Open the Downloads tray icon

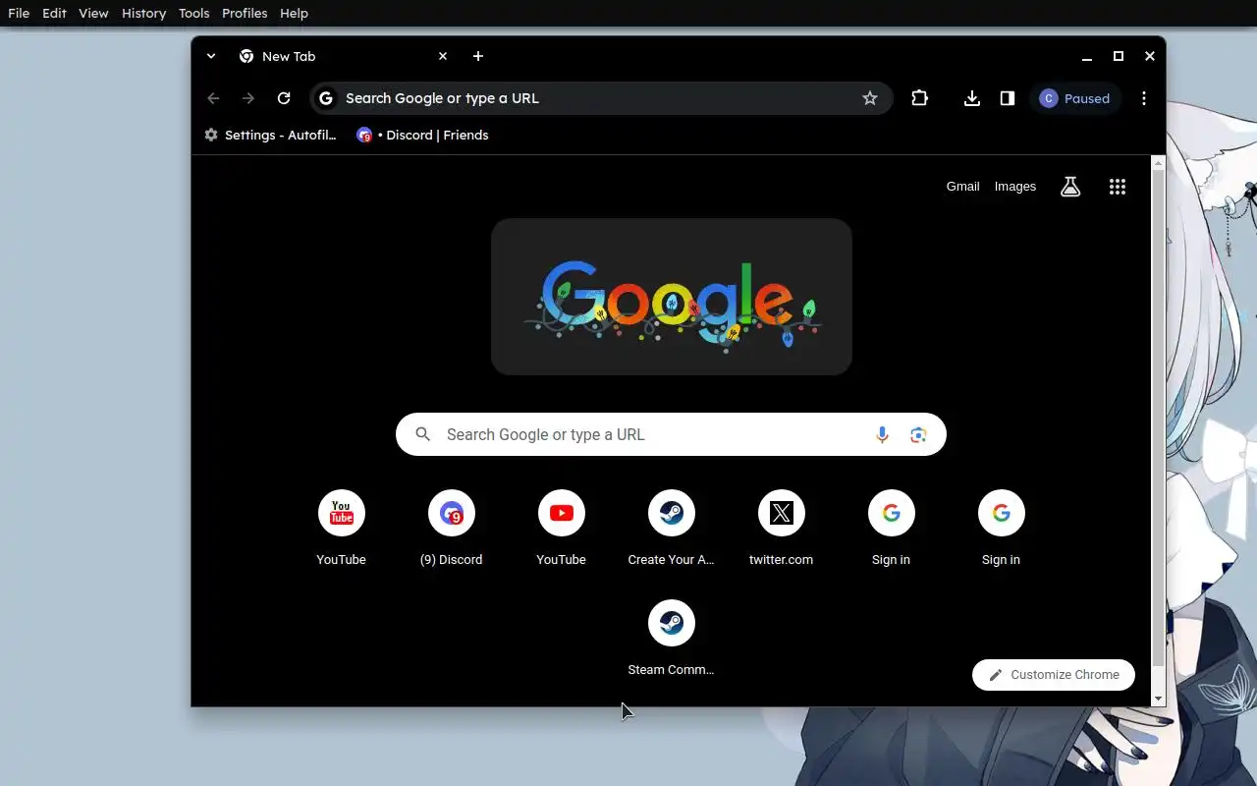[x=972, y=98]
